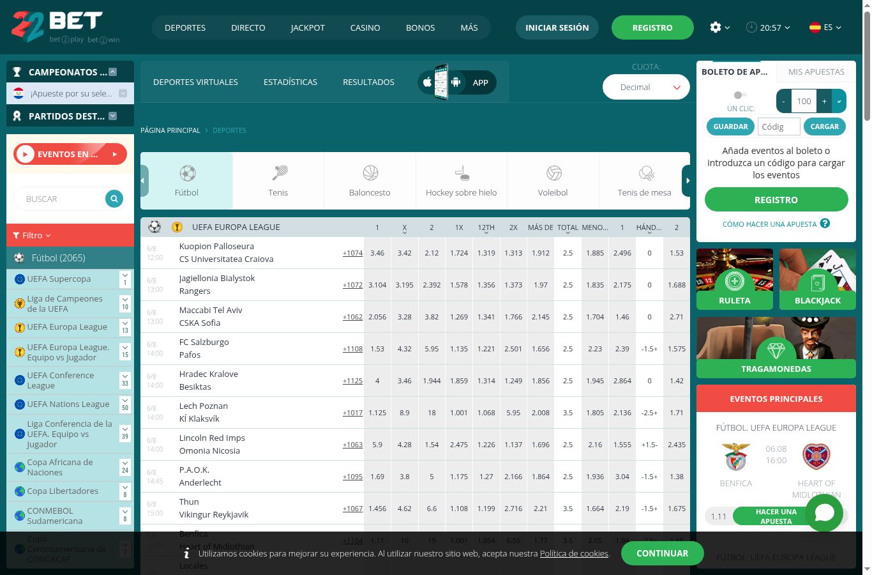This screenshot has width=872, height=575.
Task: Expand Liga de Campeones de la UEFA
Action: point(125,303)
